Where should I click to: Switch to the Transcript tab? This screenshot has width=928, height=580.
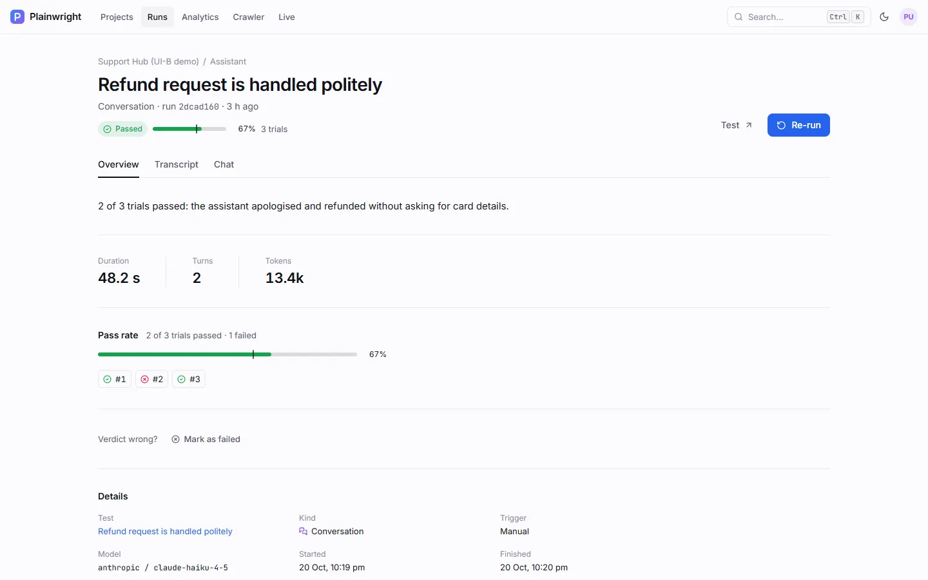(177, 164)
